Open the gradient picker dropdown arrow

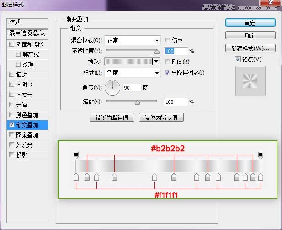click(x=156, y=62)
